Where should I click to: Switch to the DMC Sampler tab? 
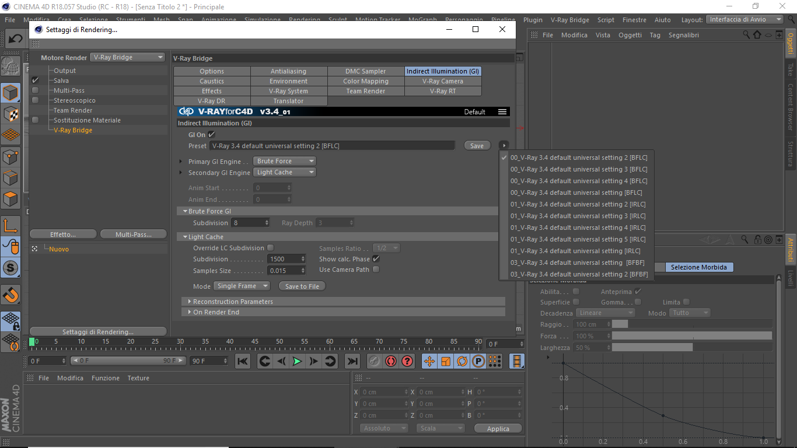[366, 71]
